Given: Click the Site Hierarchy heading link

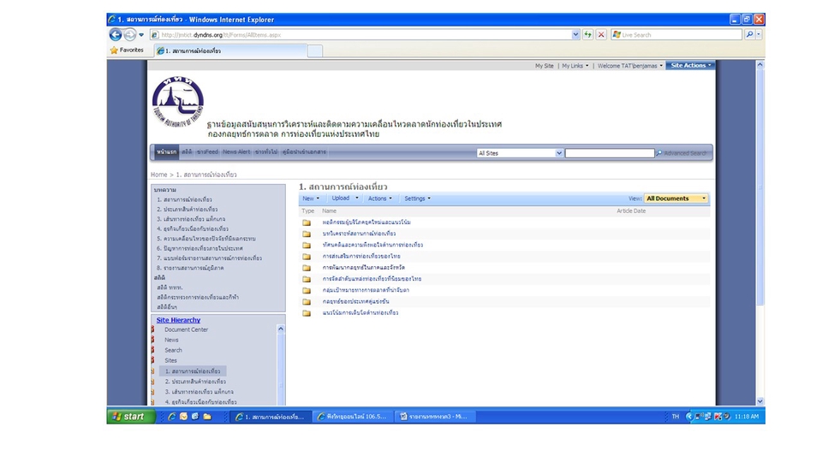Looking at the screenshot, I should (x=178, y=320).
